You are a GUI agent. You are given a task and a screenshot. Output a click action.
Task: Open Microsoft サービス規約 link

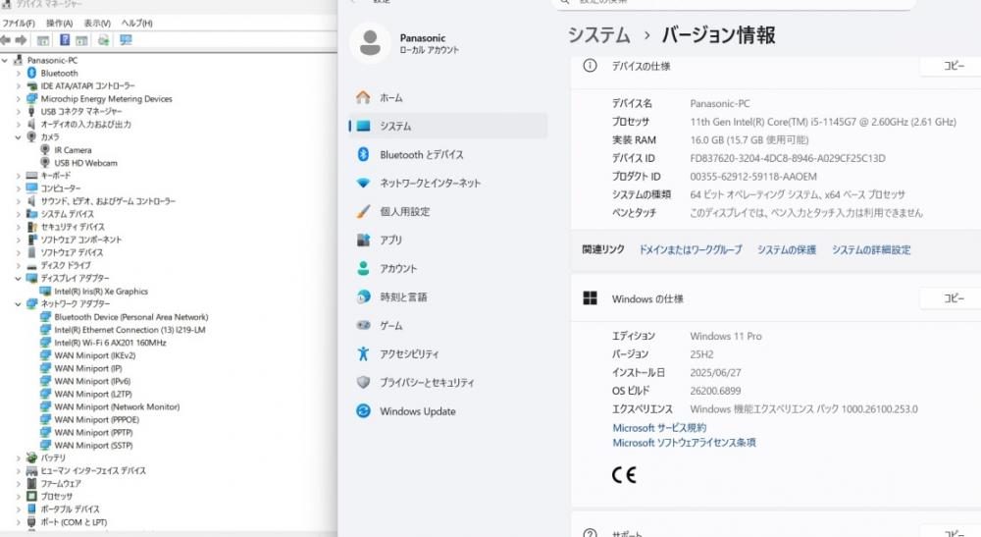pyautogui.click(x=659, y=428)
